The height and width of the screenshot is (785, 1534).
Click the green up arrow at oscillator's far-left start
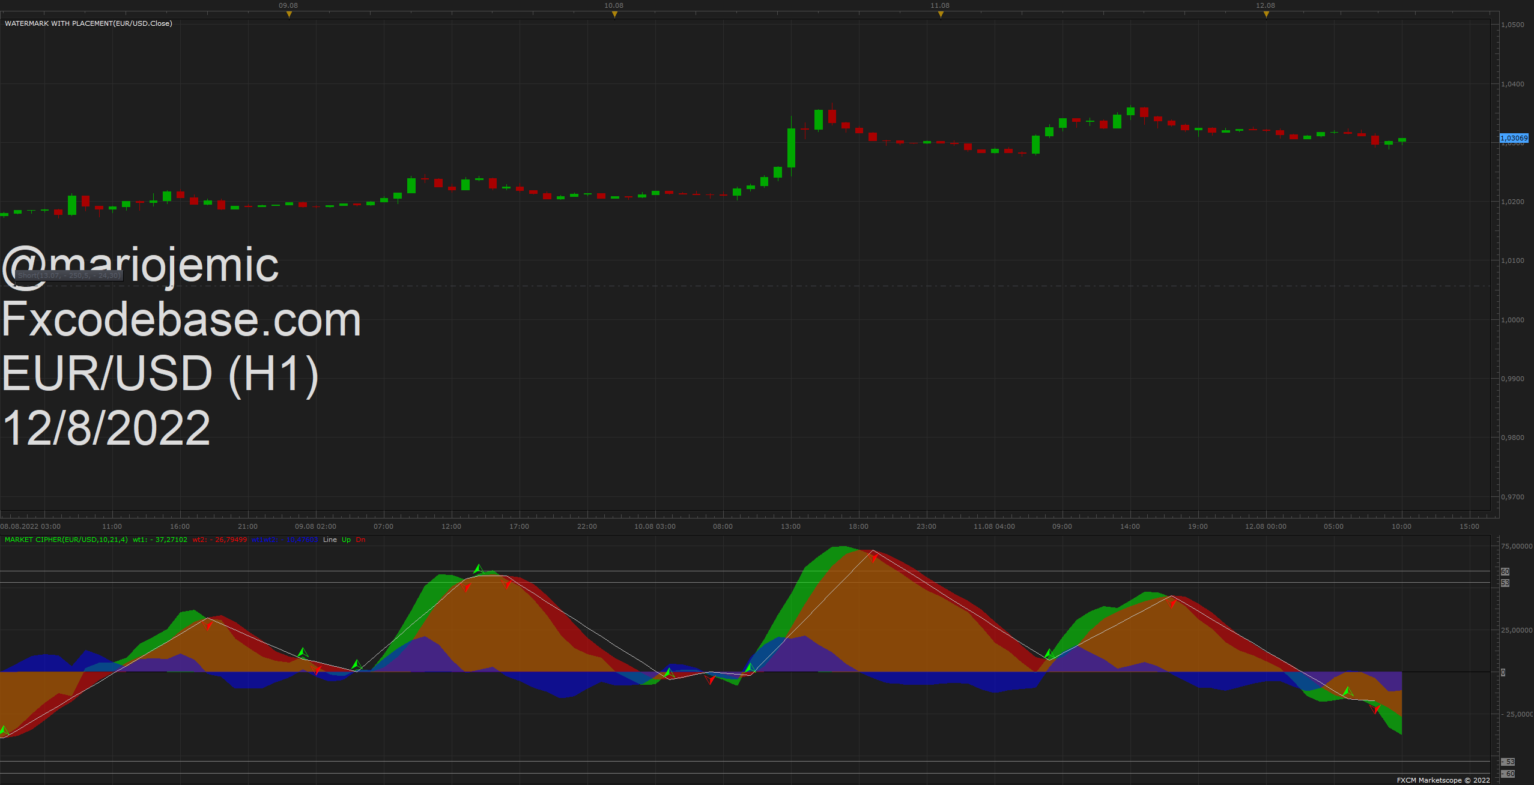[4, 730]
